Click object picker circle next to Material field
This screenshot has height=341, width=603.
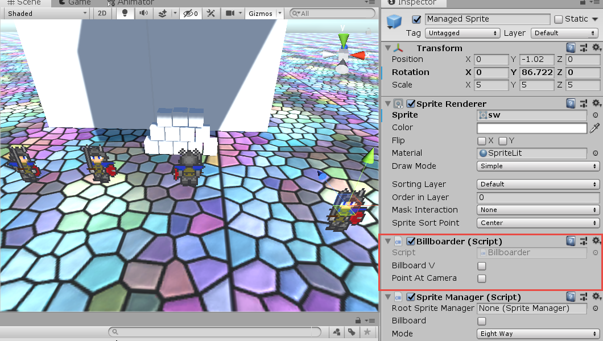tap(596, 153)
